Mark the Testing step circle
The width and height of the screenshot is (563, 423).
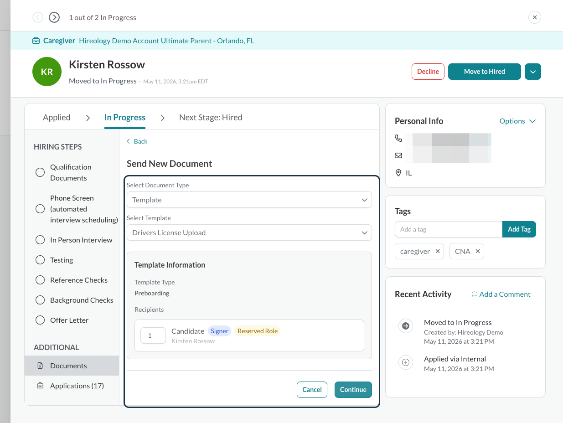[40, 260]
